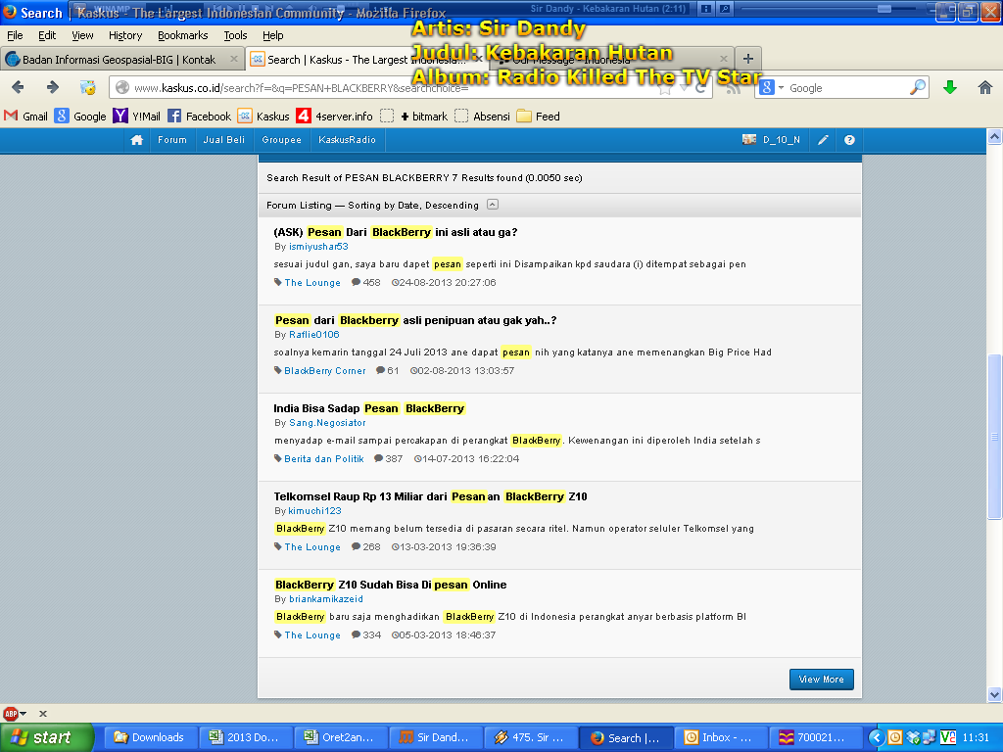Viewport: 1003px width, 752px height.
Task: Open user profile ismiyushar53
Action: 318,246
